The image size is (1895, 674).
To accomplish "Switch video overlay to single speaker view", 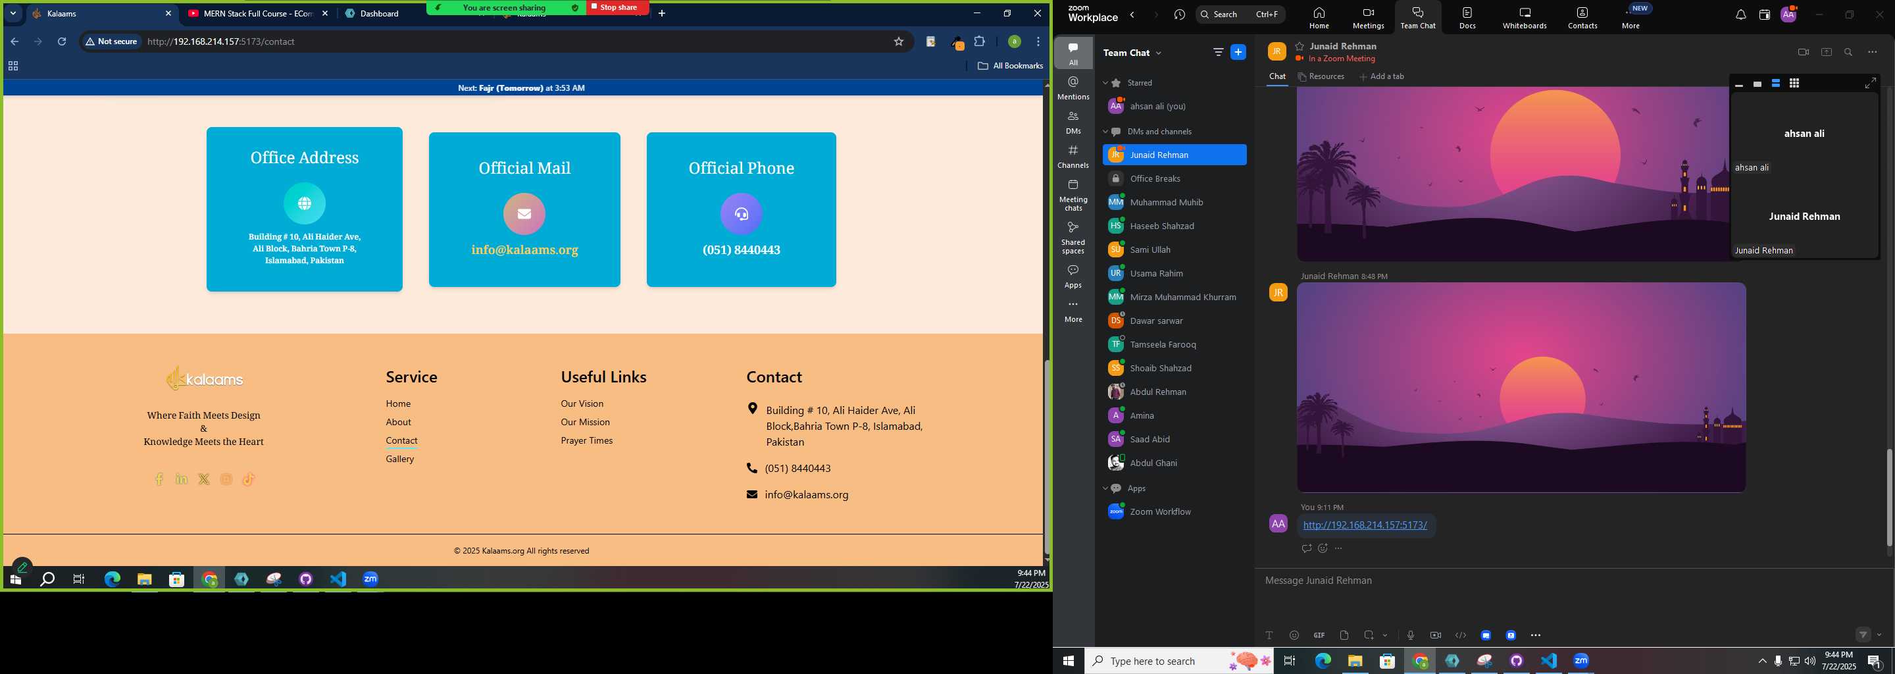I will coord(1757,84).
